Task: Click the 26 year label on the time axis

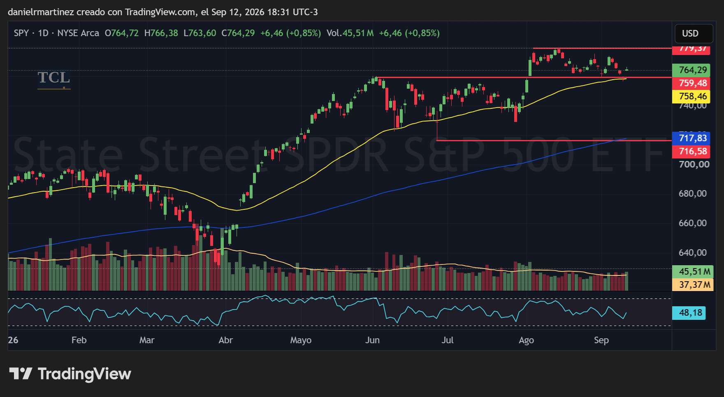Action: (x=13, y=340)
